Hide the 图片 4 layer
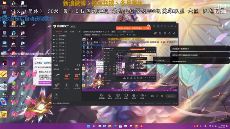Viewport: 230px width, 129px height. 54,57
